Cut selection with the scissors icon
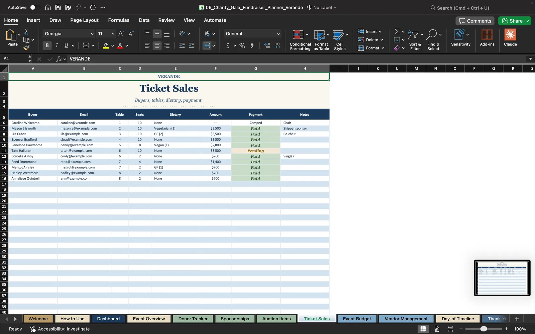The height and width of the screenshot is (334, 535). tap(26, 32)
